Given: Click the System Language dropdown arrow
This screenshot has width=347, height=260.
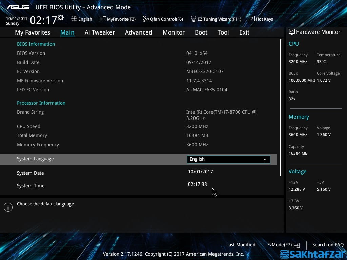Looking at the screenshot, I should [x=265, y=159].
